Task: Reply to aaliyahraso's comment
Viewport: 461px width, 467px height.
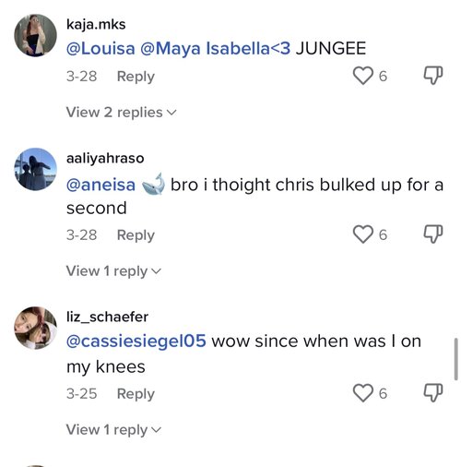Action: point(136,235)
